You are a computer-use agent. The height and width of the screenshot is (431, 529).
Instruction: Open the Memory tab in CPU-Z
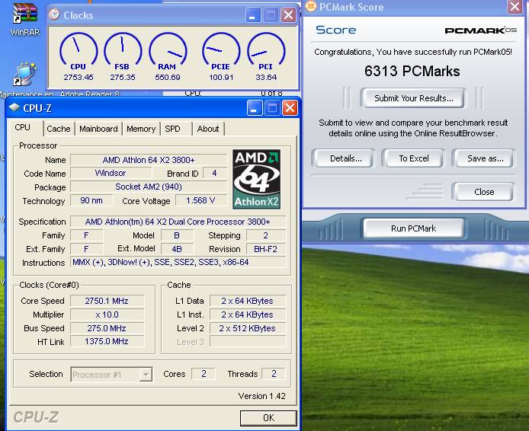coord(141,129)
